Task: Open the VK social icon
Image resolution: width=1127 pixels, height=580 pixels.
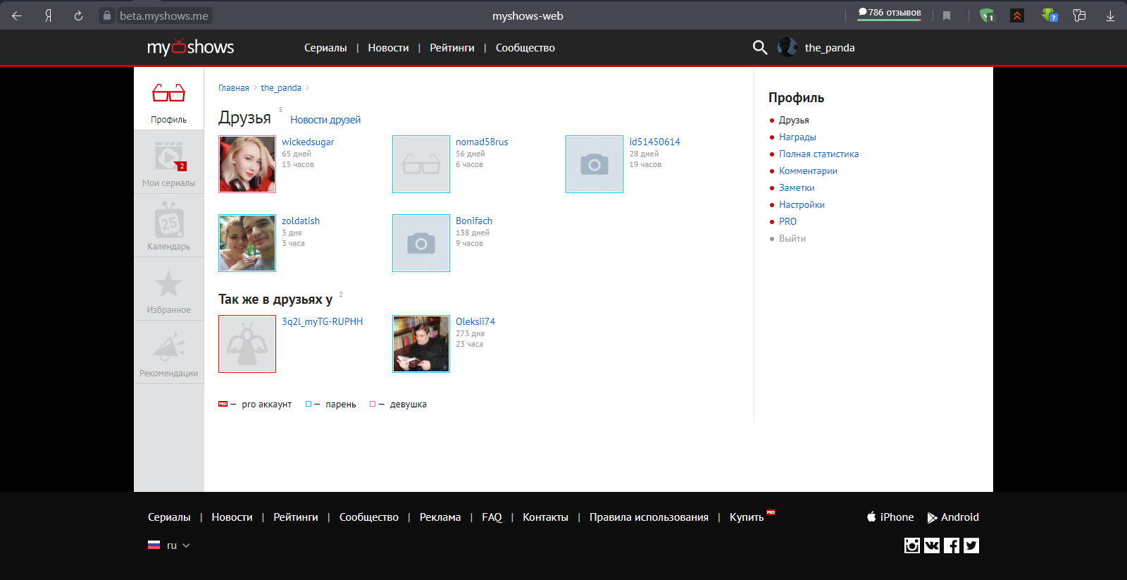Action: tap(932, 545)
